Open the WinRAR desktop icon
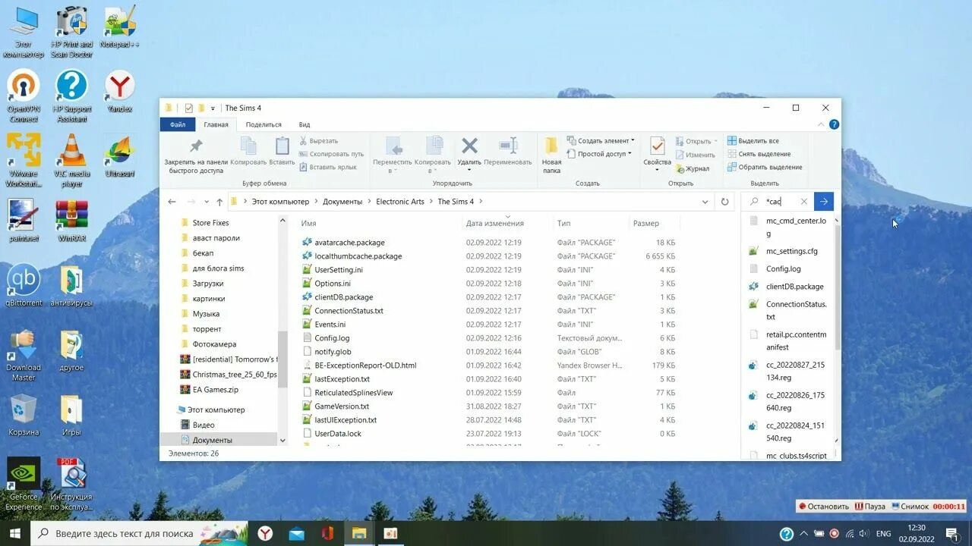This screenshot has height=546, width=972. [72, 220]
